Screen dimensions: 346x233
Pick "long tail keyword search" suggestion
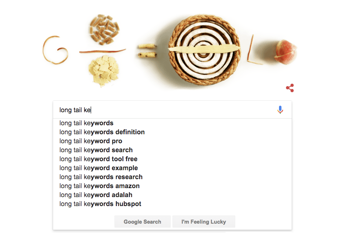tap(96, 150)
